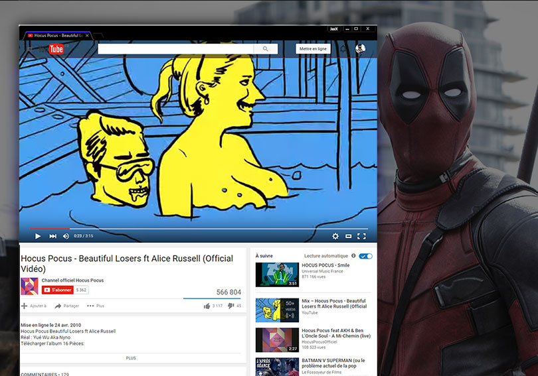This screenshot has height=376, width=538.
Task: Open the Mix Hocus Pocus playlist thumbnail
Action: pyautogui.click(x=277, y=310)
